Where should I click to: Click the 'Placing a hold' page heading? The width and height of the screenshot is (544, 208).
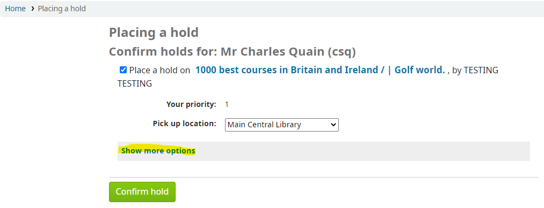pos(154,33)
